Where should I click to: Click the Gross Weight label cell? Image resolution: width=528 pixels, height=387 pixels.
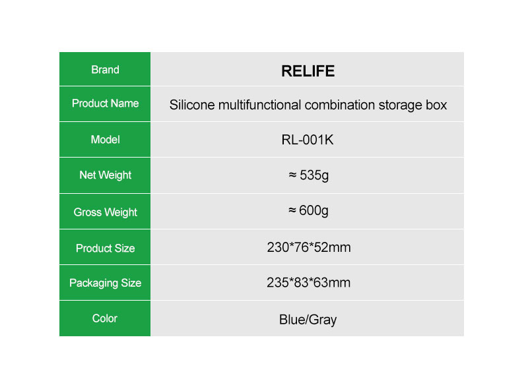[x=105, y=212]
